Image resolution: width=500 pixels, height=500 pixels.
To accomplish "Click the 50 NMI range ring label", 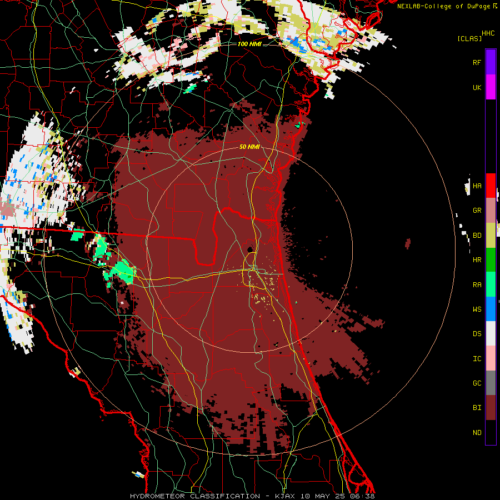I will click(249, 147).
